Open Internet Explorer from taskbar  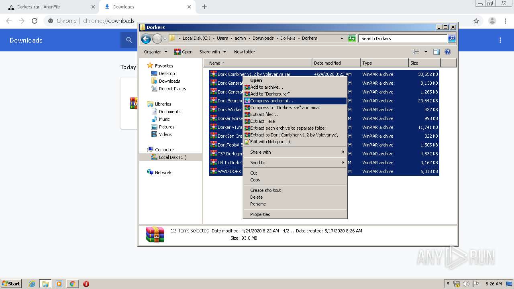32,284
